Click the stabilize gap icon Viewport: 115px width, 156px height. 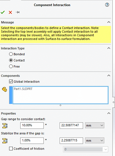pos(5,141)
